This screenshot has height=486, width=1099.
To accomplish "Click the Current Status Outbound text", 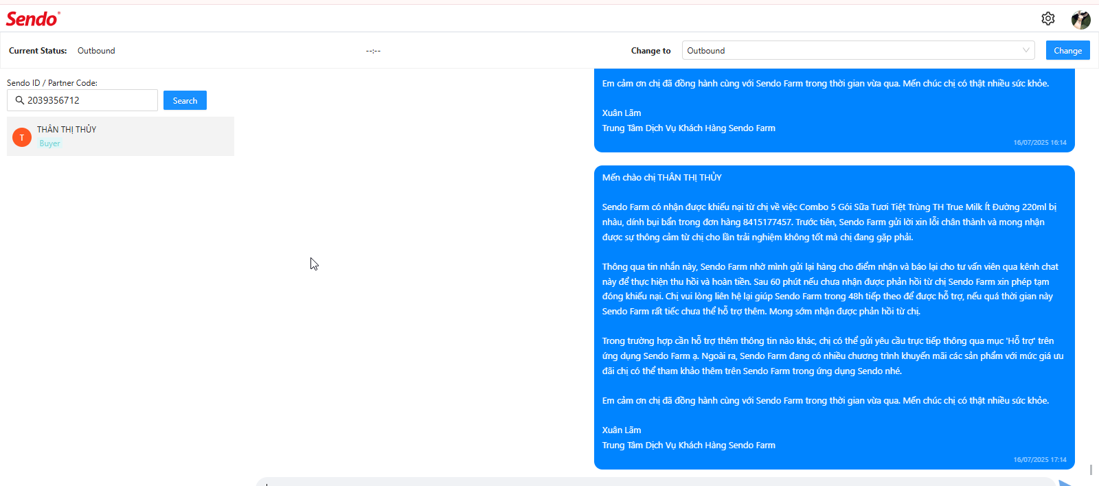I will [96, 51].
